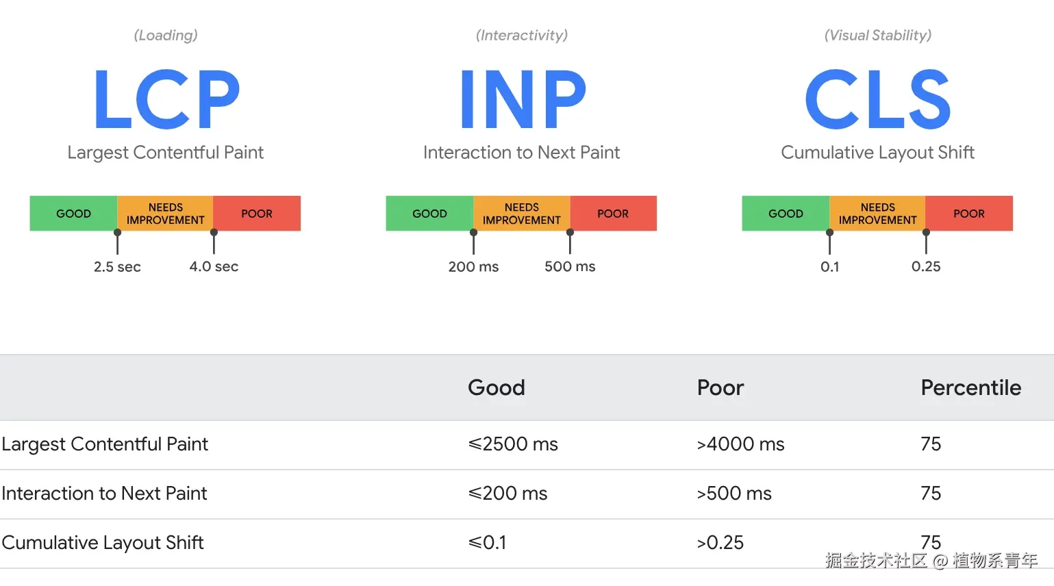Click the large blue INP acronym

tap(523, 99)
